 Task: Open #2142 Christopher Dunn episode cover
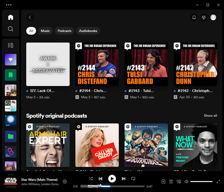point(195,64)
